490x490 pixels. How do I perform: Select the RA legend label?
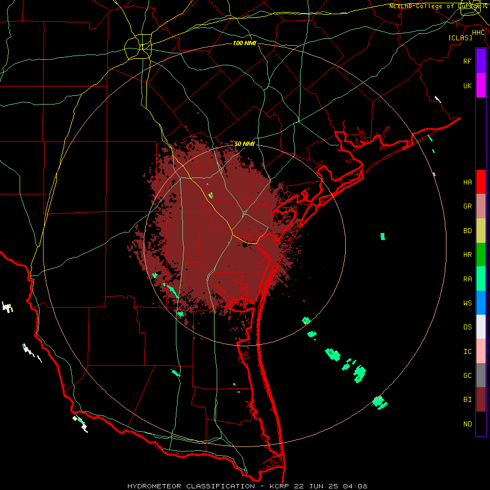[x=467, y=279]
